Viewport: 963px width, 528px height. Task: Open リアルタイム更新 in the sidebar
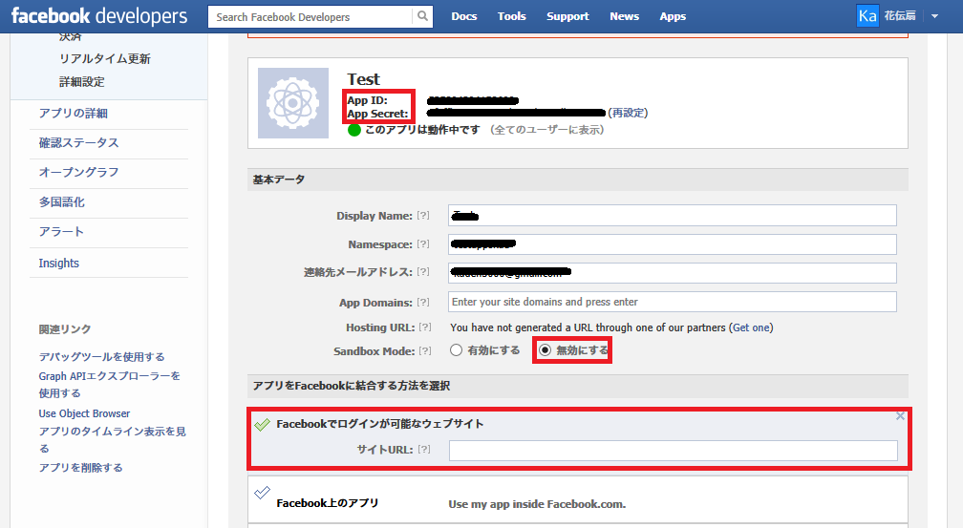click(x=104, y=59)
